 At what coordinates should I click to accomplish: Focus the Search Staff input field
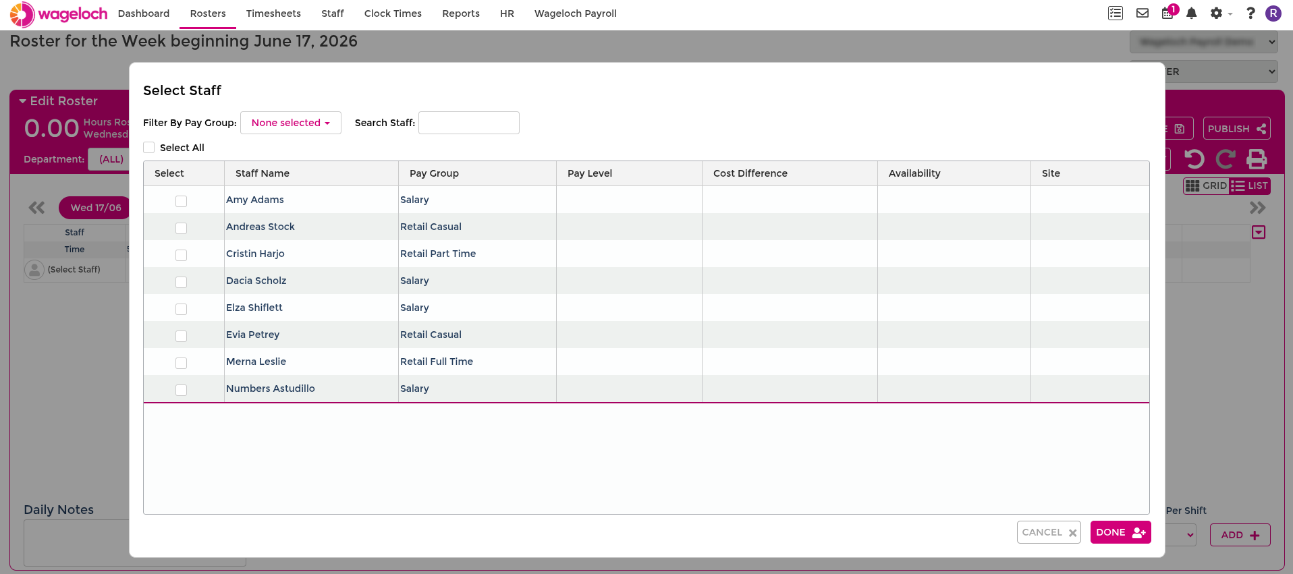click(x=469, y=123)
